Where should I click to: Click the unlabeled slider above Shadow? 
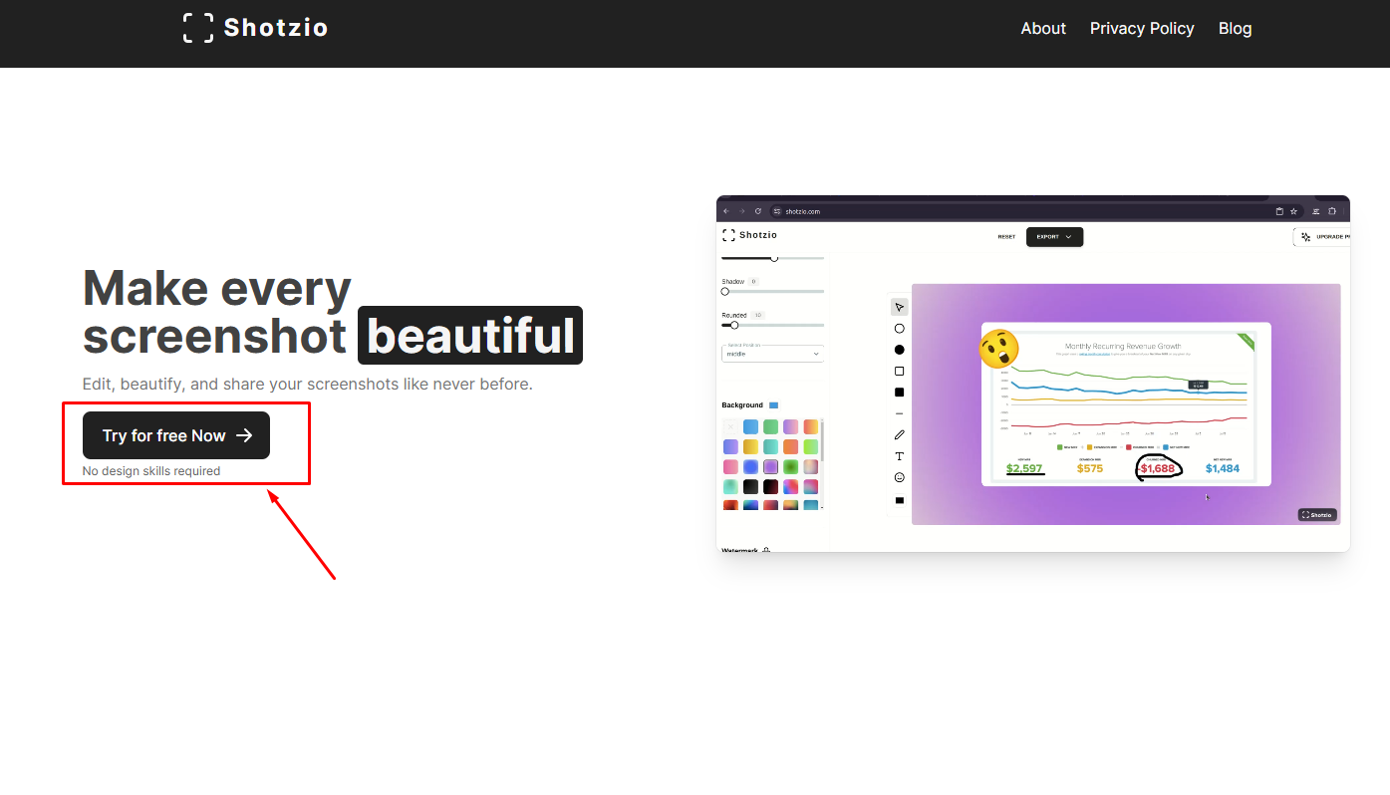point(773,258)
